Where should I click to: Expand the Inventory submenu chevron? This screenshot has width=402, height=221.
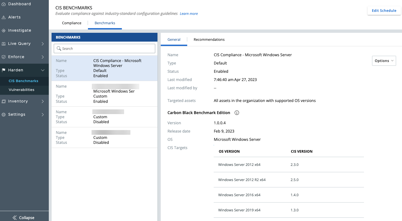coord(43,101)
